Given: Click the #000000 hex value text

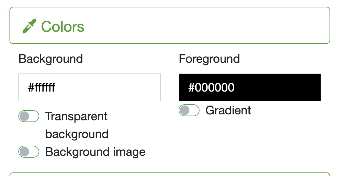Looking at the screenshot, I should tap(211, 87).
